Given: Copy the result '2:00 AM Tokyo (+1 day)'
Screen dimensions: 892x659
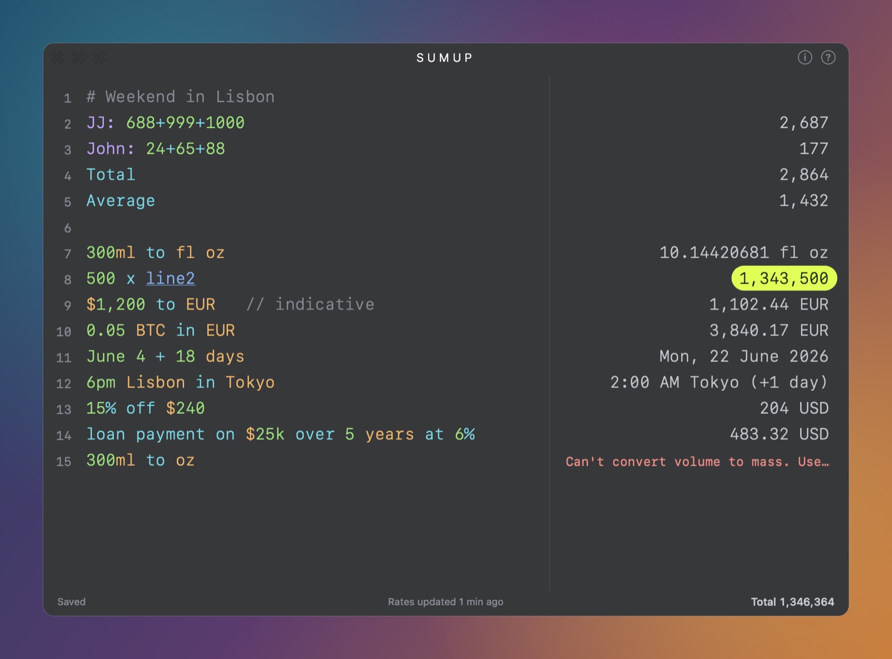Looking at the screenshot, I should (x=719, y=382).
